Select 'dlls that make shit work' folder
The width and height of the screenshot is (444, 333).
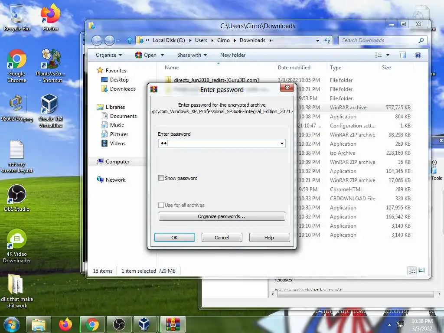tap(17, 291)
